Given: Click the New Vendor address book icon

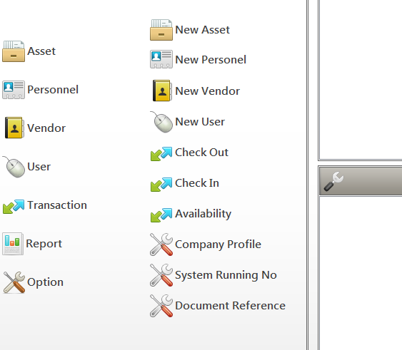Looking at the screenshot, I should [162, 91].
